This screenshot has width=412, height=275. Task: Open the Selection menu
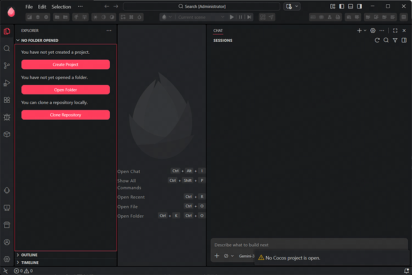click(x=62, y=7)
